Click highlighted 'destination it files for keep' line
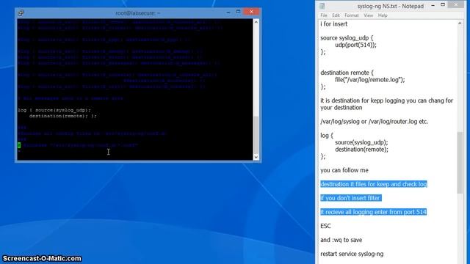Screen dimensions: 470x264 coord(374,184)
